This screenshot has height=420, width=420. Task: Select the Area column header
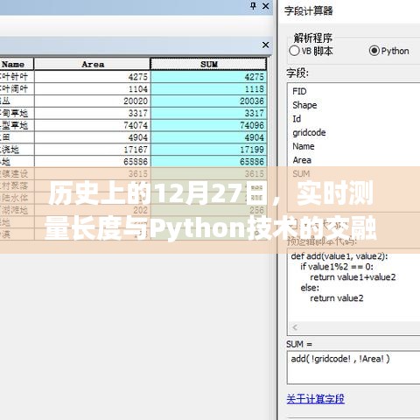(x=93, y=64)
